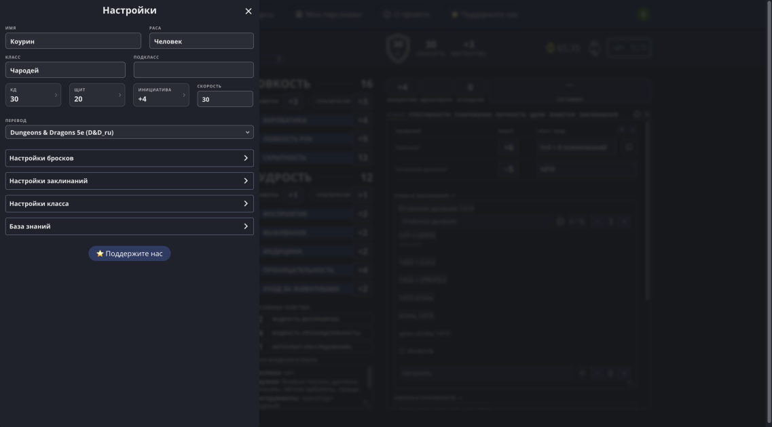This screenshot has width=772, height=427.
Task: Expand Настройки заклинаний section
Action: pyautogui.click(x=130, y=181)
